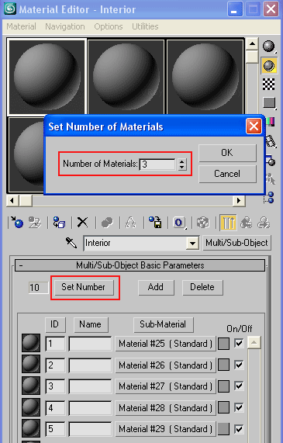Click the Make Material Copy icon

(107, 223)
